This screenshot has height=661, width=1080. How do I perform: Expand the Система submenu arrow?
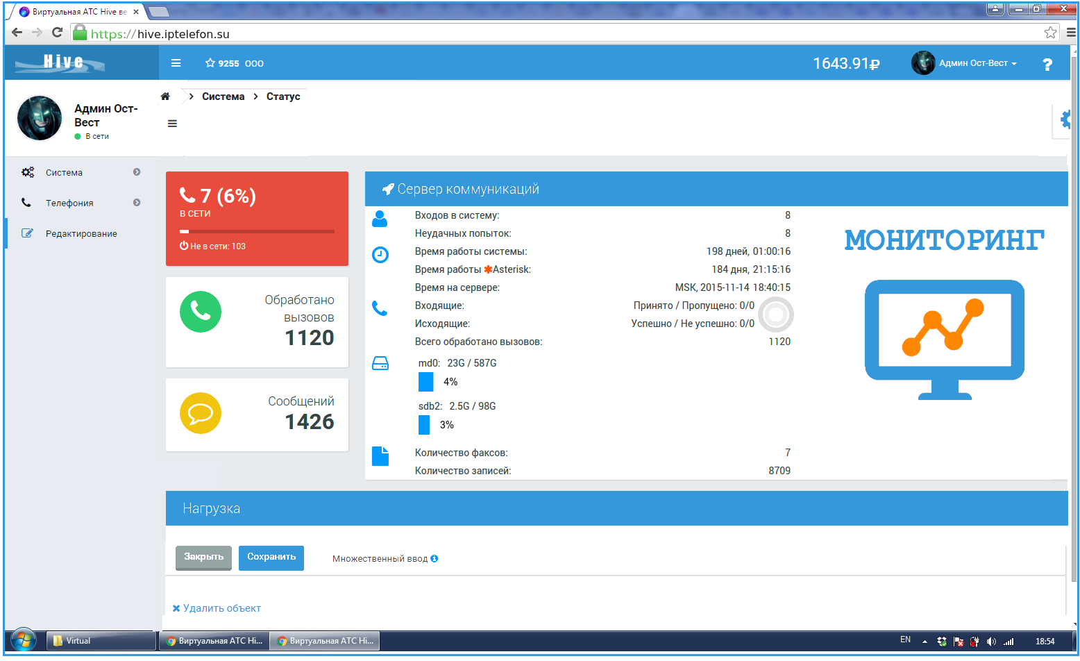pyautogui.click(x=137, y=172)
